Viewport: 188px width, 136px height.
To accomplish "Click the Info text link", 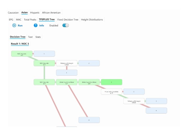I will click(x=42, y=25).
